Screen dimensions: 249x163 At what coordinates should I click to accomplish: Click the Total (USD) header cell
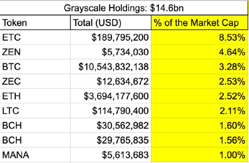[x=111, y=22]
